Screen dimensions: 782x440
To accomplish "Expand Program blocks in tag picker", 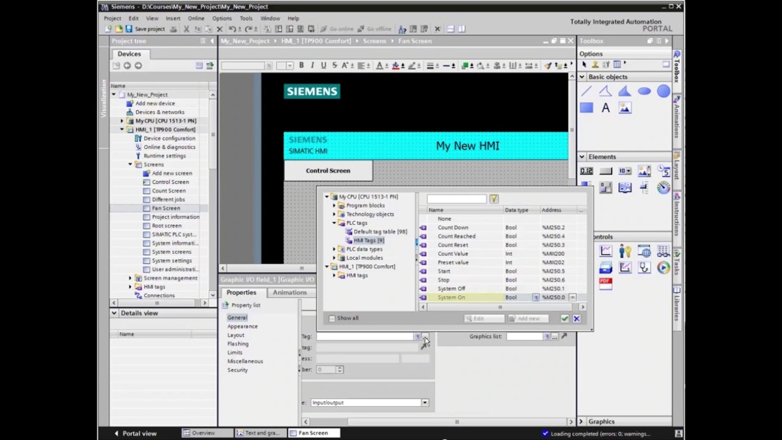I will point(334,205).
